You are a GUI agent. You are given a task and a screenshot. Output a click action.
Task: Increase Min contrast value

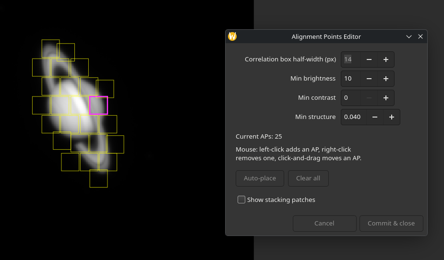click(x=385, y=98)
